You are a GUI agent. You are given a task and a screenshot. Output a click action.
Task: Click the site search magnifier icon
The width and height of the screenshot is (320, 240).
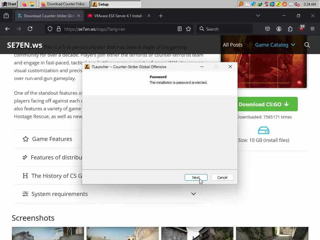pyautogui.click(x=307, y=45)
